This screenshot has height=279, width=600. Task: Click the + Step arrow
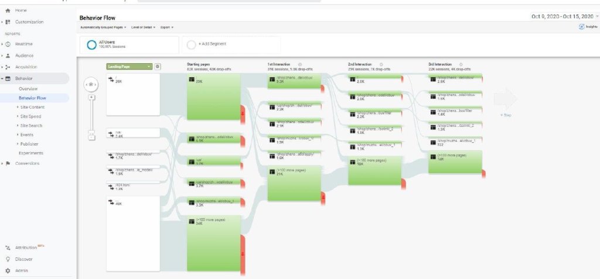(x=505, y=101)
